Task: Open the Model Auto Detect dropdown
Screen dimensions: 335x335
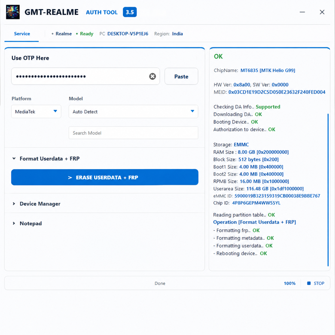Action: pyautogui.click(x=133, y=111)
